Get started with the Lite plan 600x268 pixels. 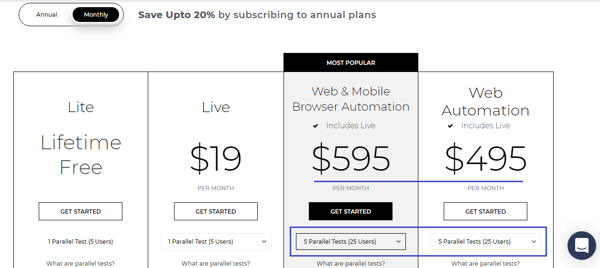[x=80, y=211]
